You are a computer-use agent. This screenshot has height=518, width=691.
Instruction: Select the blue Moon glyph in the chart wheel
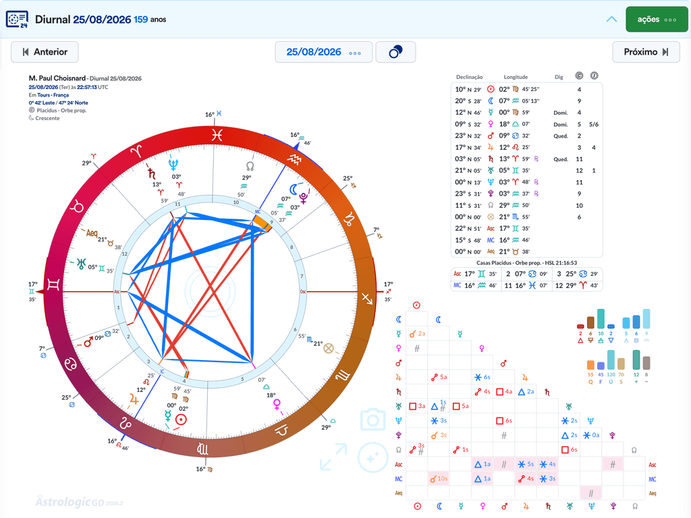[x=294, y=190]
